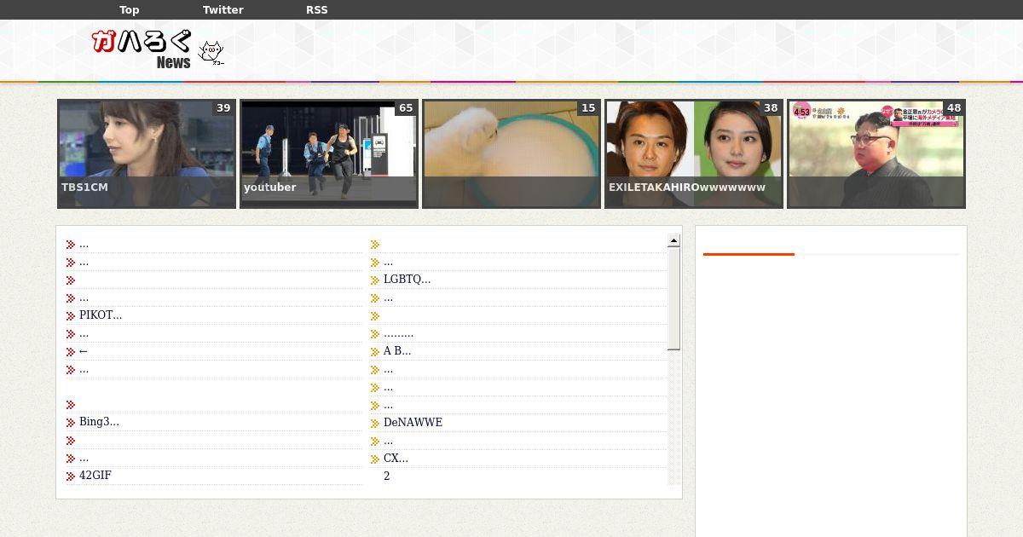Click the scroll up arrow of the list
The height and width of the screenshot is (537, 1023).
tap(673, 240)
